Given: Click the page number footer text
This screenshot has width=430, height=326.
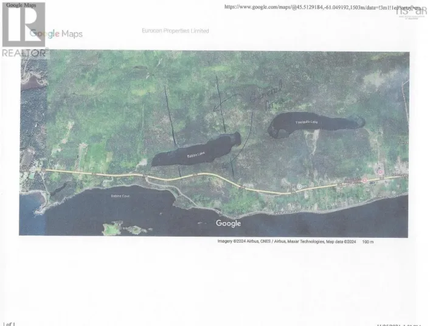Looking at the screenshot, I should click(9, 323).
